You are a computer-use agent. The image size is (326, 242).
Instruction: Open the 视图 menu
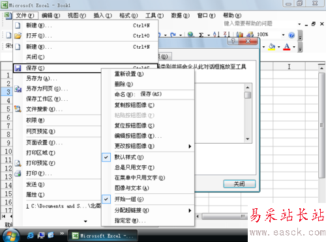(x=77, y=16)
